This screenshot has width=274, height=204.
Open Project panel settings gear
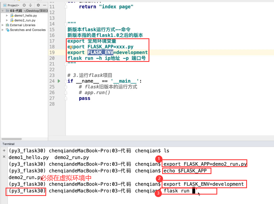[x=38, y=5]
